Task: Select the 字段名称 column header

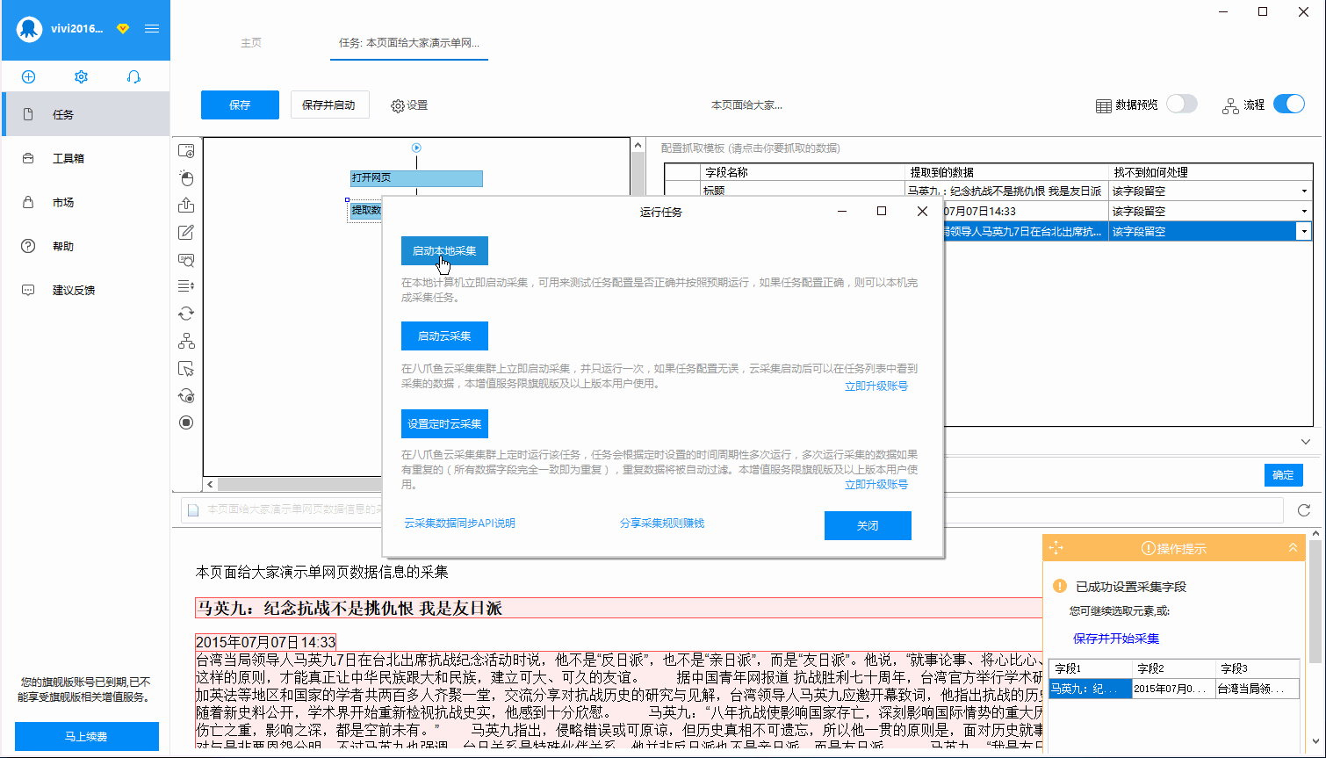Action: point(804,172)
